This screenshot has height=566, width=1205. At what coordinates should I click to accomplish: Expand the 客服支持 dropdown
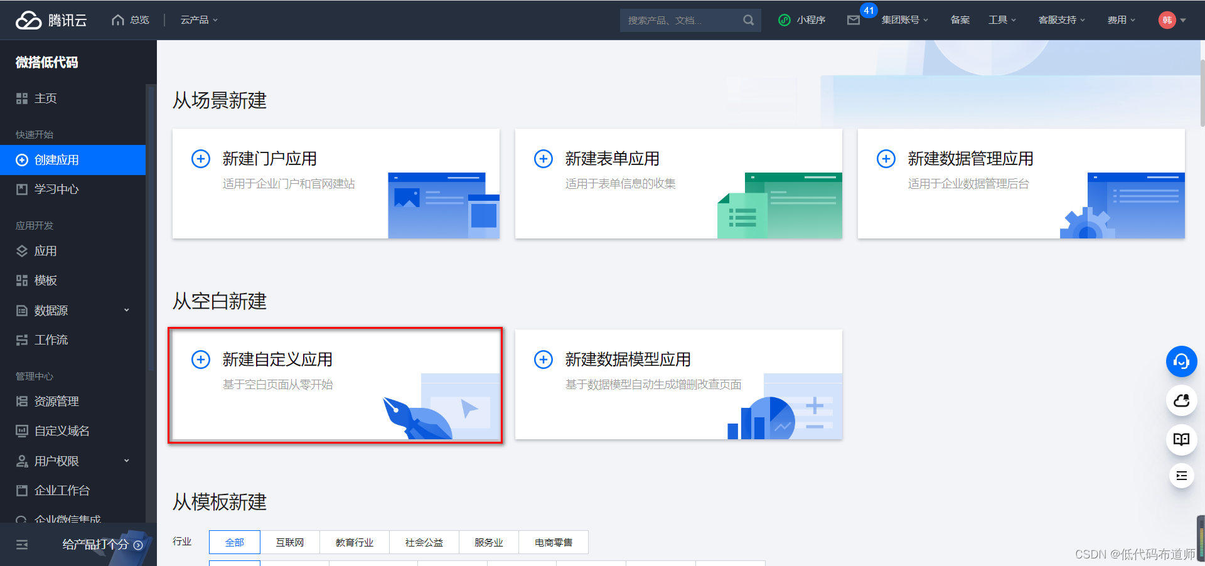point(1061,20)
